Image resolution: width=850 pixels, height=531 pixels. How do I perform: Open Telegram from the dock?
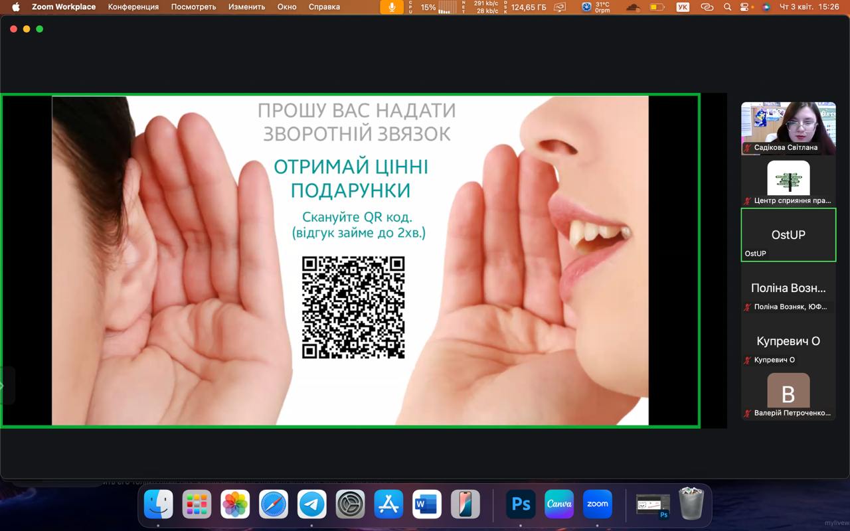pos(312,504)
